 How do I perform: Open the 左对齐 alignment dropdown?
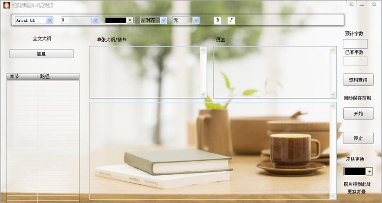coord(164,20)
